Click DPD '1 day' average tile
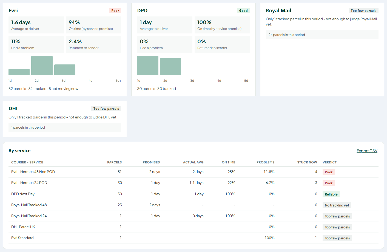Image resolution: width=387 pixels, height=252 pixels. pos(165,25)
